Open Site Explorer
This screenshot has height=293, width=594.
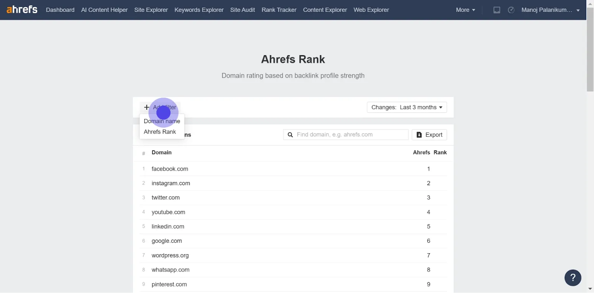[x=151, y=10]
